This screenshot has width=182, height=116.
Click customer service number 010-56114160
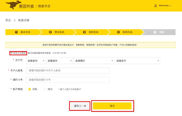click(x=59, y=53)
